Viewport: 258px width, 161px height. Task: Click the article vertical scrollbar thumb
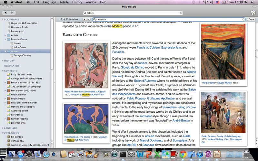coord(256,53)
